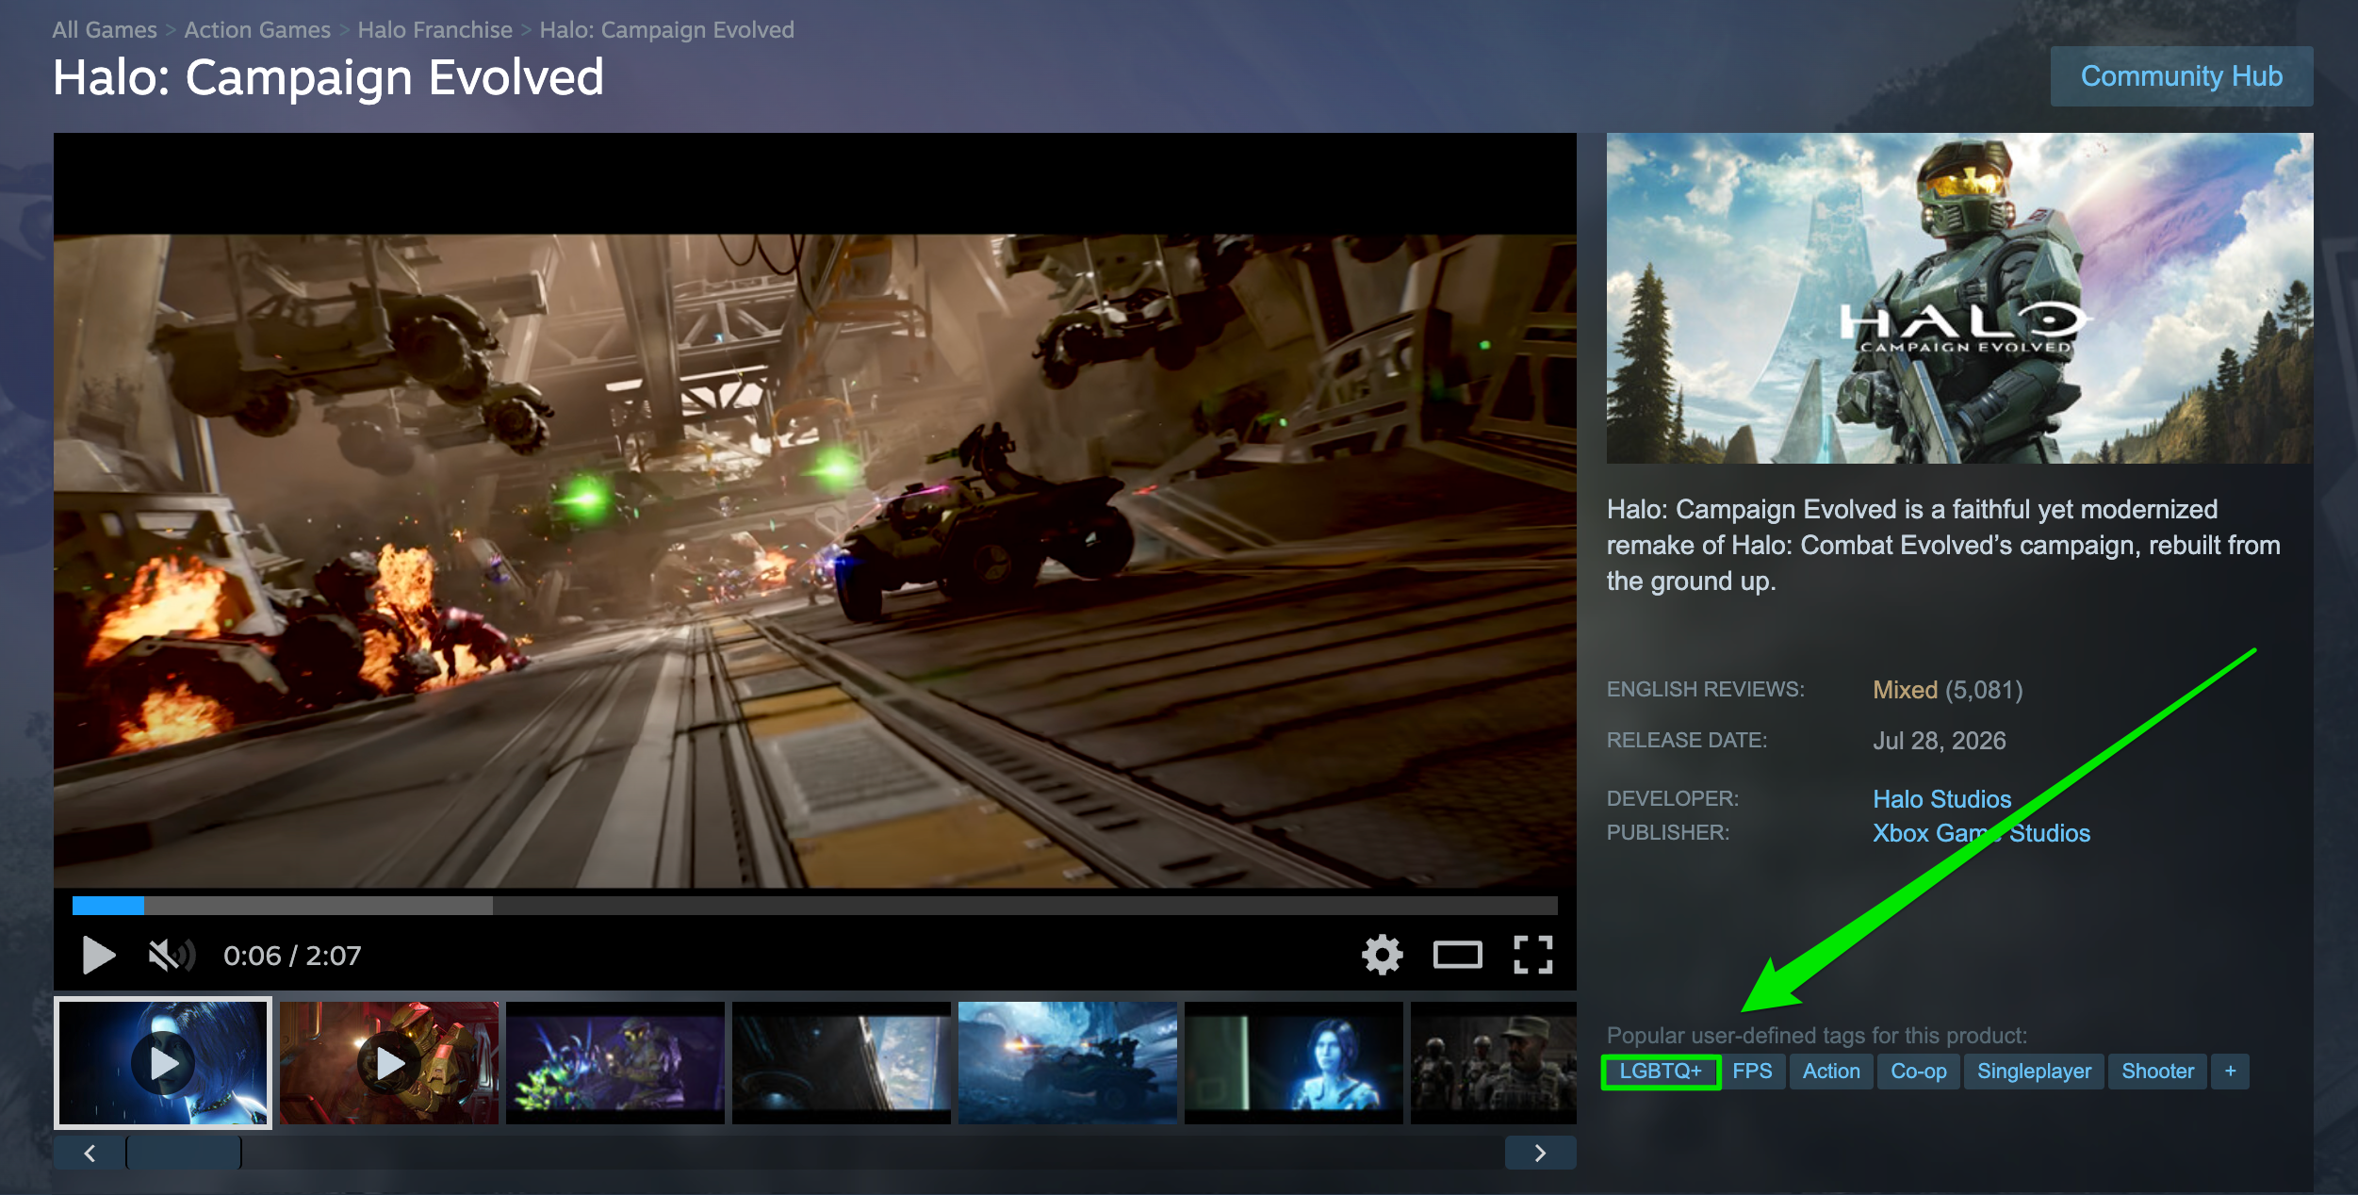The width and height of the screenshot is (2358, 1195).
Task: Open the marines screenshot thumbnail
Action: (x=1494, y=1062)
